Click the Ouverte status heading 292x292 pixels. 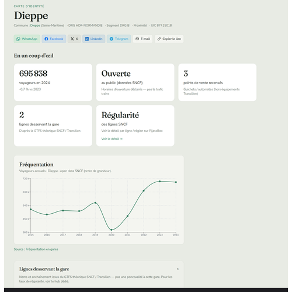coord(116,74)
